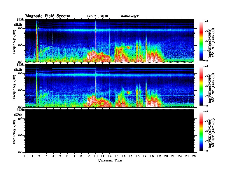
Task: Click hour tick label "6" on time axis
Action: pyautogui.click(x=67, y=156)
